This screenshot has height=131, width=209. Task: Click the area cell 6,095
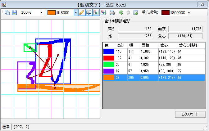tap(149, 78)
